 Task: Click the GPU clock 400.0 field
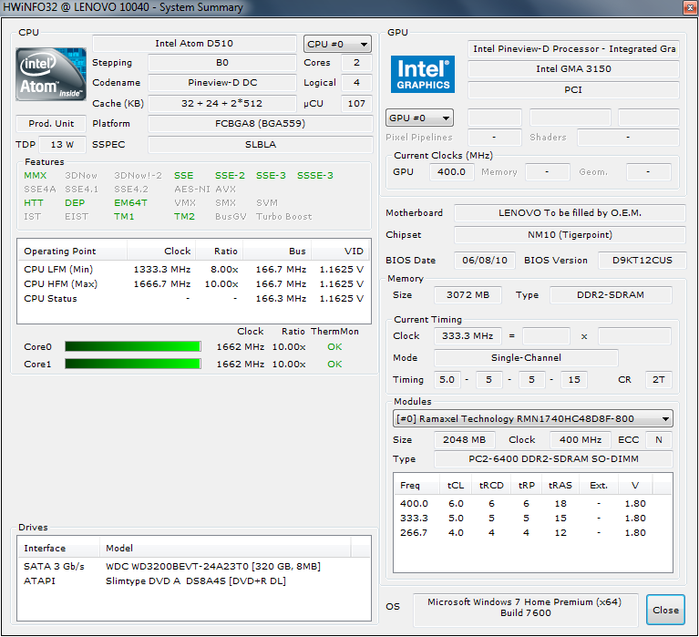point(450,171)
